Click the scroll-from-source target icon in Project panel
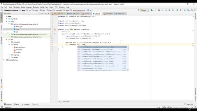 tap(39, 13)
